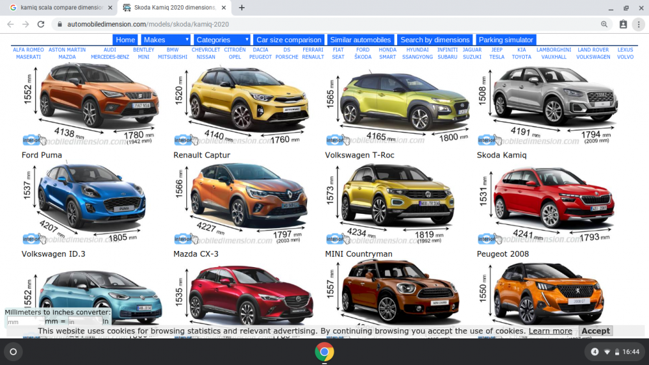Open a new tab with plus button
The height and width of the screenshot is (365, 649).
[x=241, y=7]
